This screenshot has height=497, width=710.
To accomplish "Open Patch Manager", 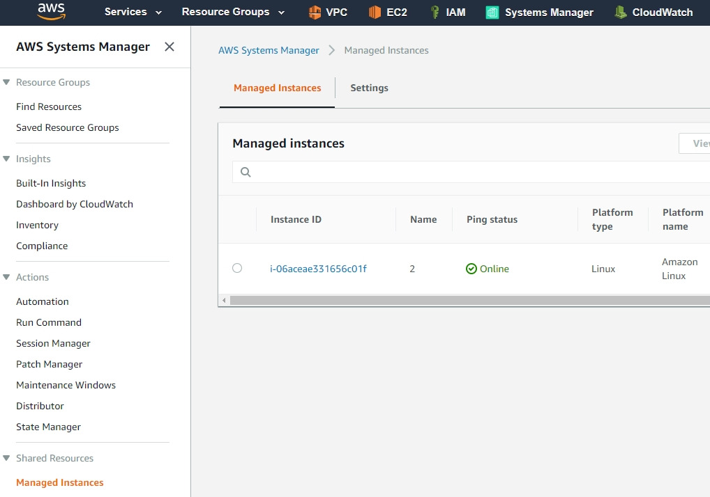I will coord(50,364).
